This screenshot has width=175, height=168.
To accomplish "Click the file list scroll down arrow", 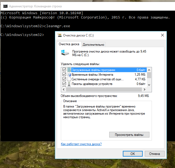I will click(x=149, y=85).
